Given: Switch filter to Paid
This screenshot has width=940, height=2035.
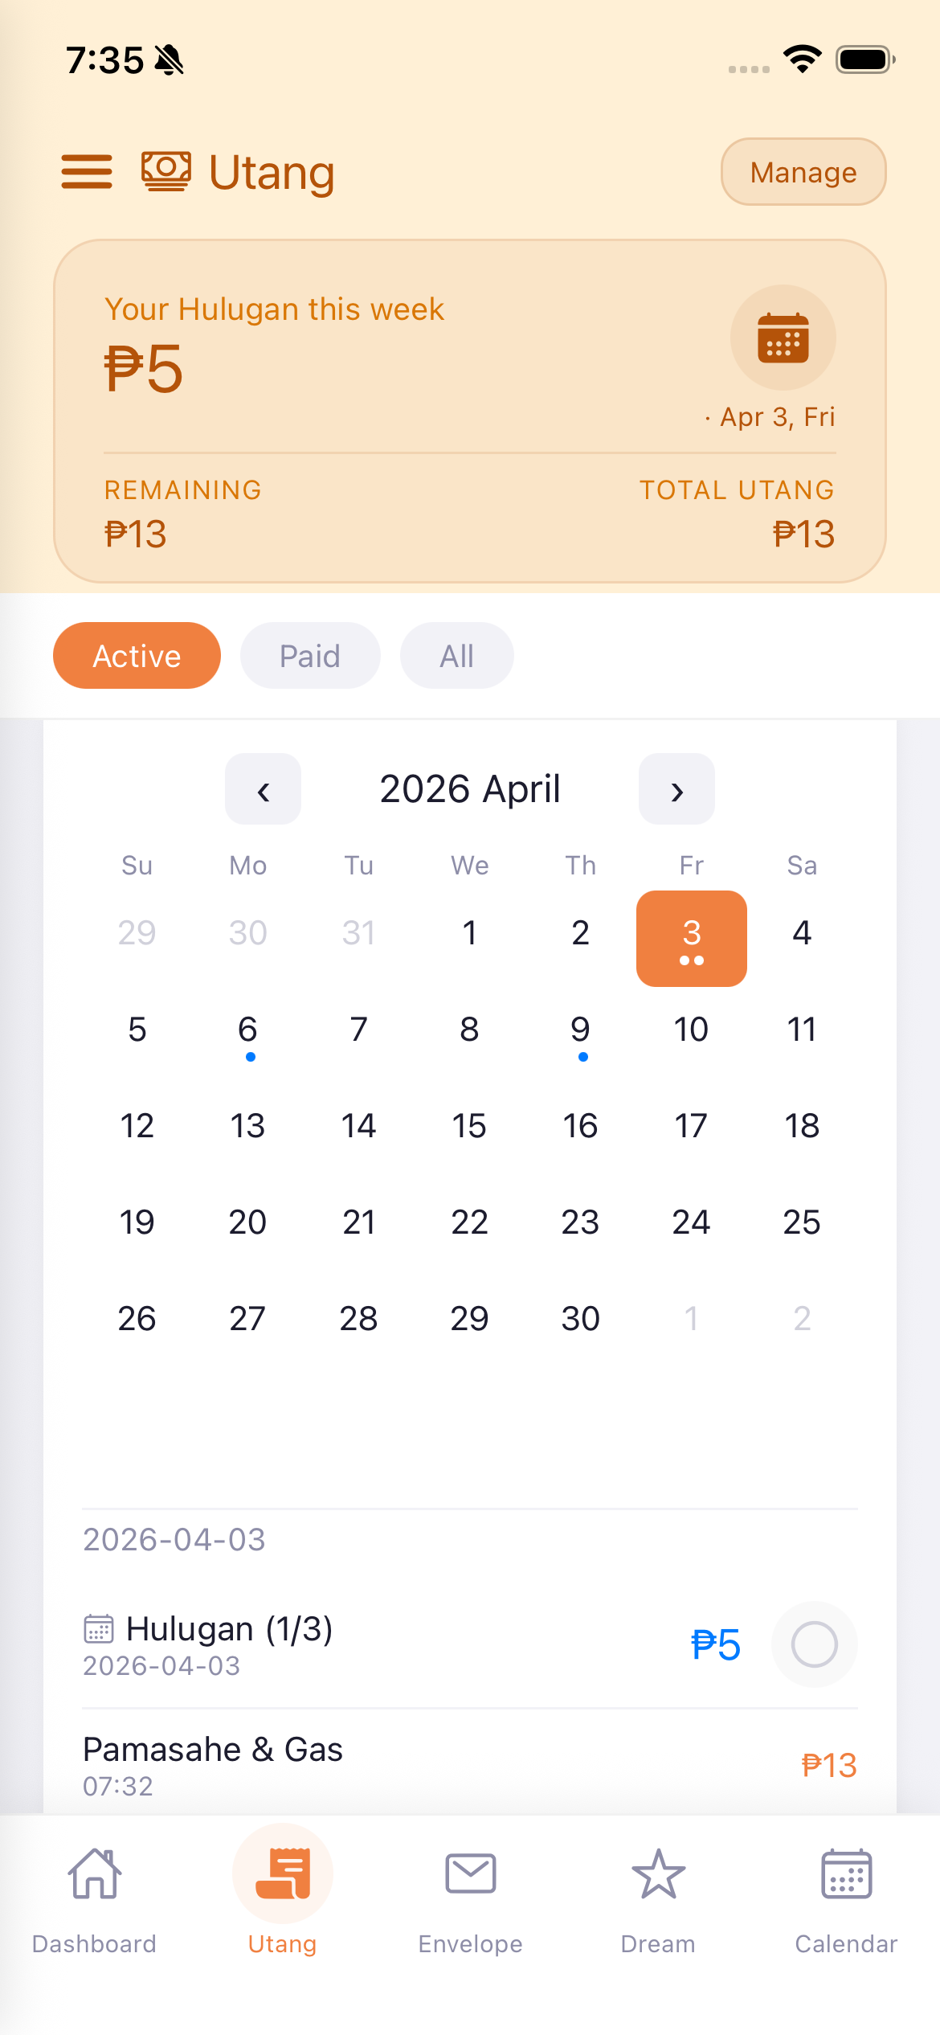Looking at the screenshot, I should (310, 656).
